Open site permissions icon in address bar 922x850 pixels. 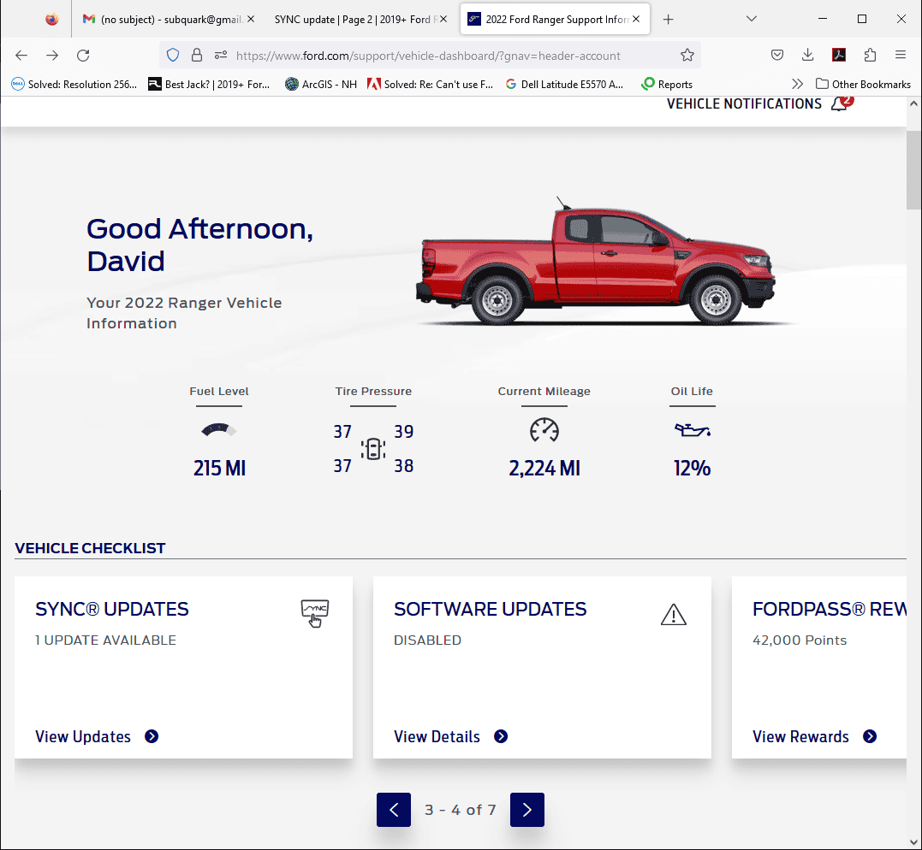point(221,56)
